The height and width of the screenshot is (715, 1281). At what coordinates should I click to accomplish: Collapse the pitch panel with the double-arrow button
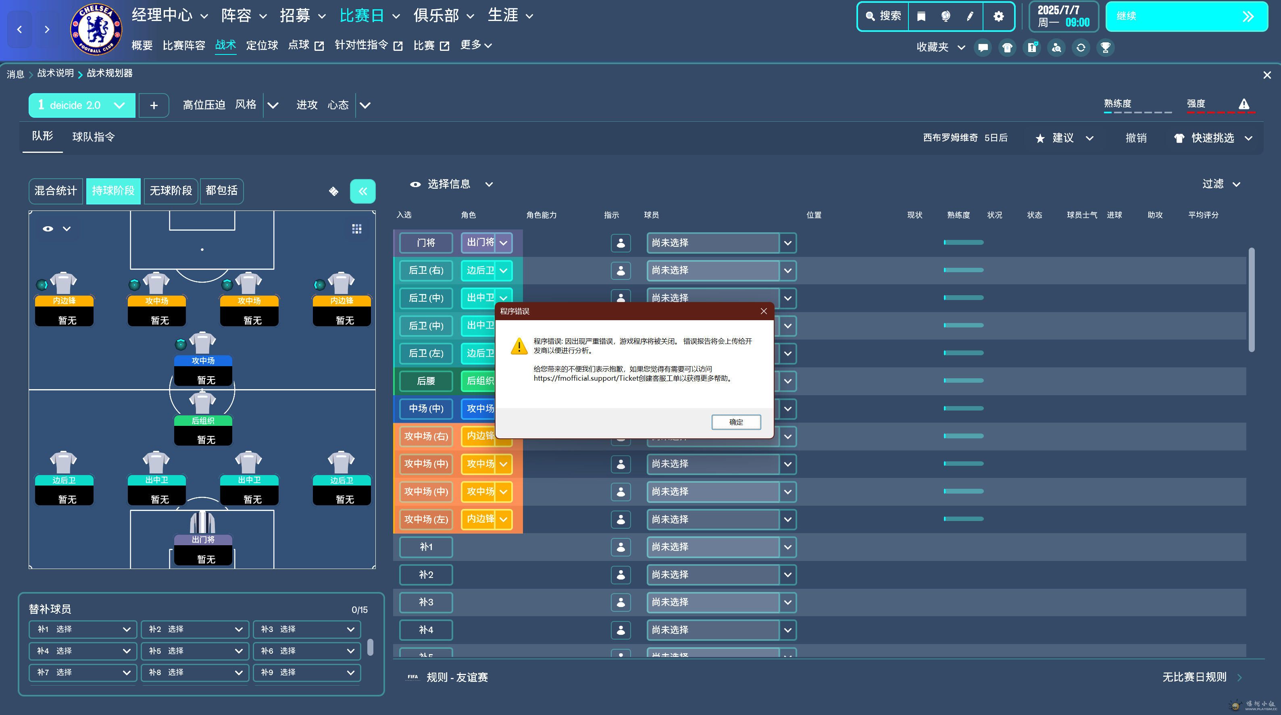coord(362,192)
